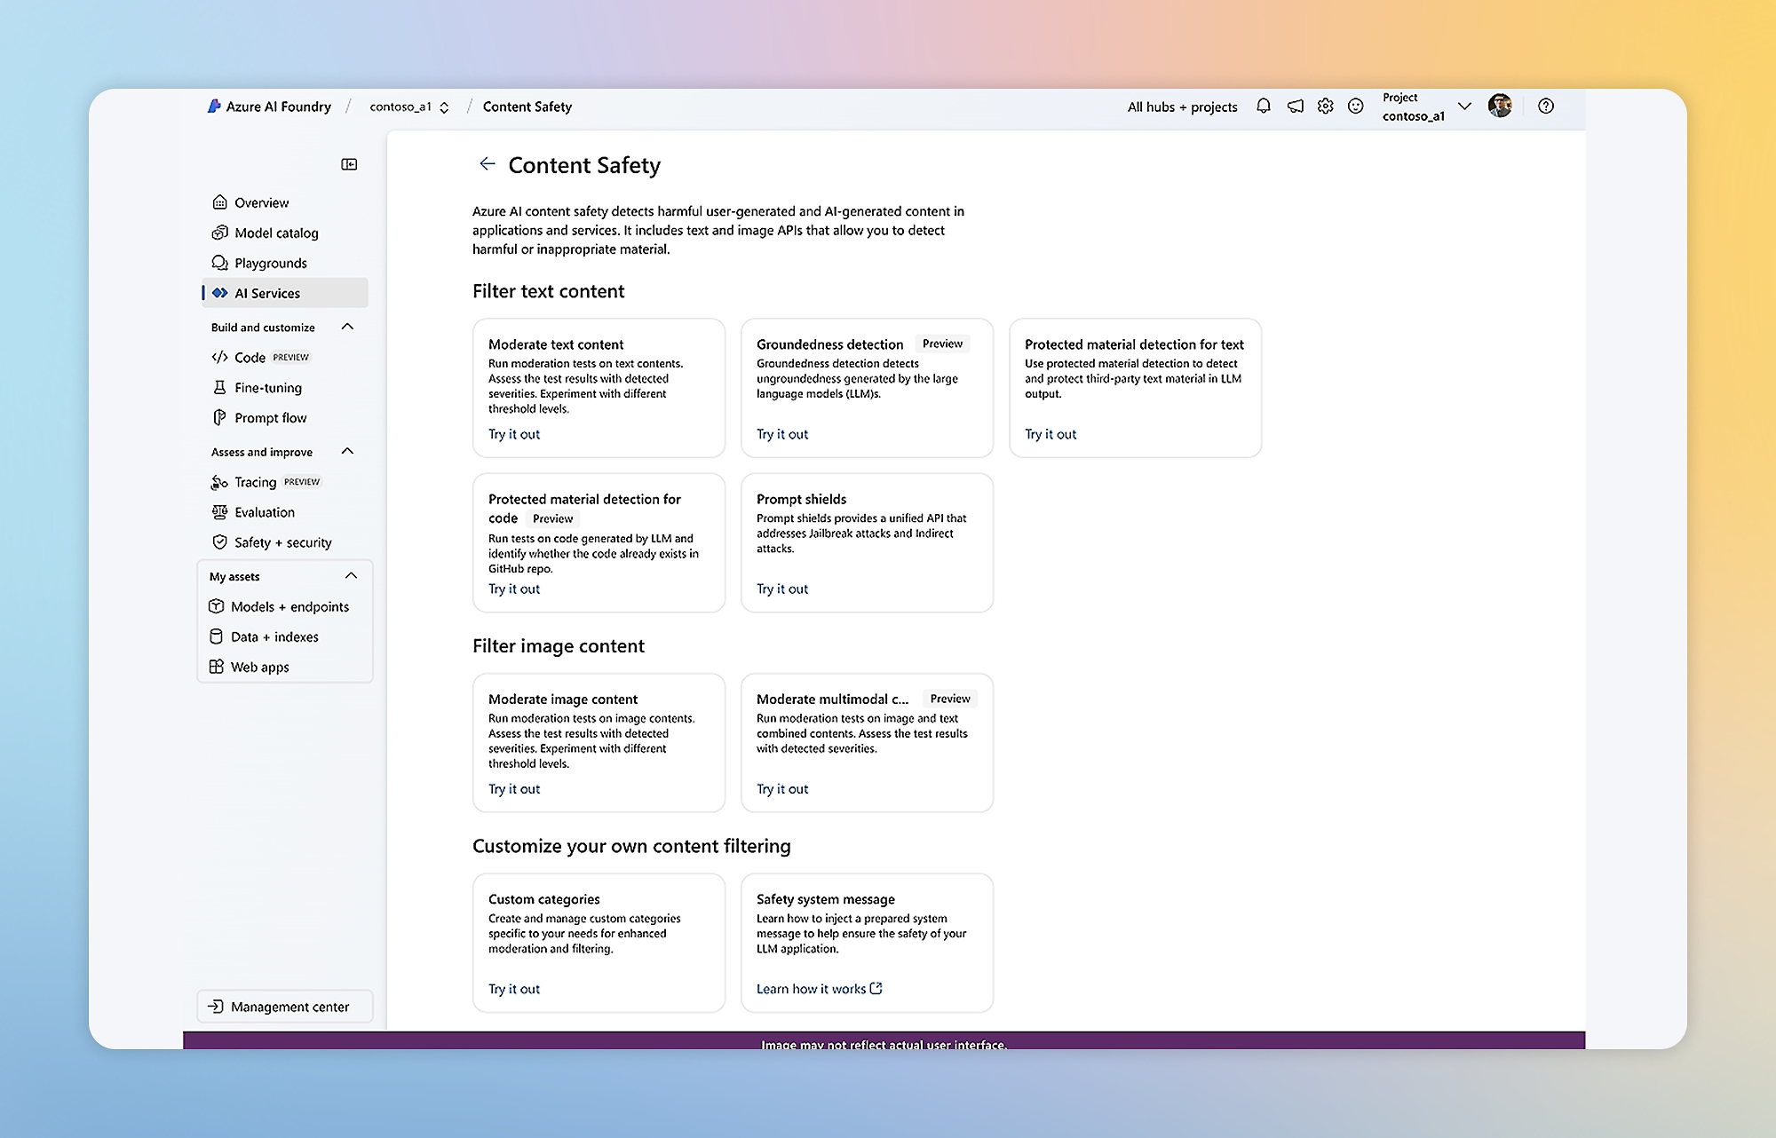Open the announcements megaphone icon
Image resolution: width=1776 pixels, height=1138 pixels.
1296,107
